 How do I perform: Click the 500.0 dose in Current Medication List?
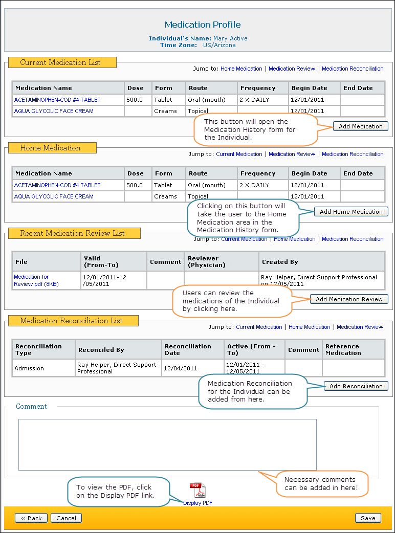click(x=138, y=100)
